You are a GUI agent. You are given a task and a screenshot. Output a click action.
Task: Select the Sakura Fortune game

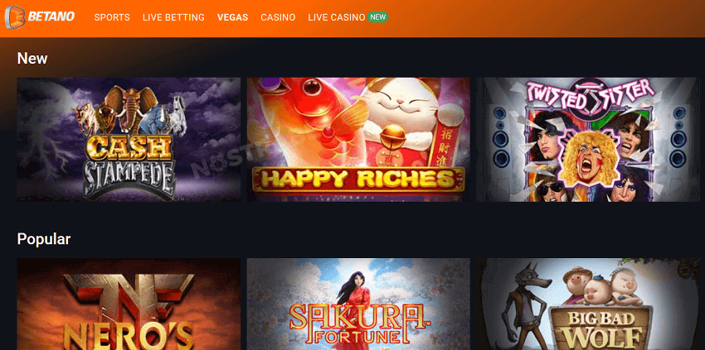pos(358,304)
